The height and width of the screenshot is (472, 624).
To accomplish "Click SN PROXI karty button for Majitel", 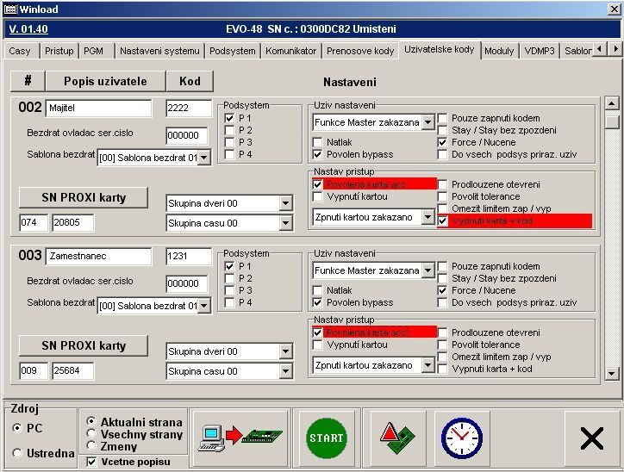I will point(84,197).
